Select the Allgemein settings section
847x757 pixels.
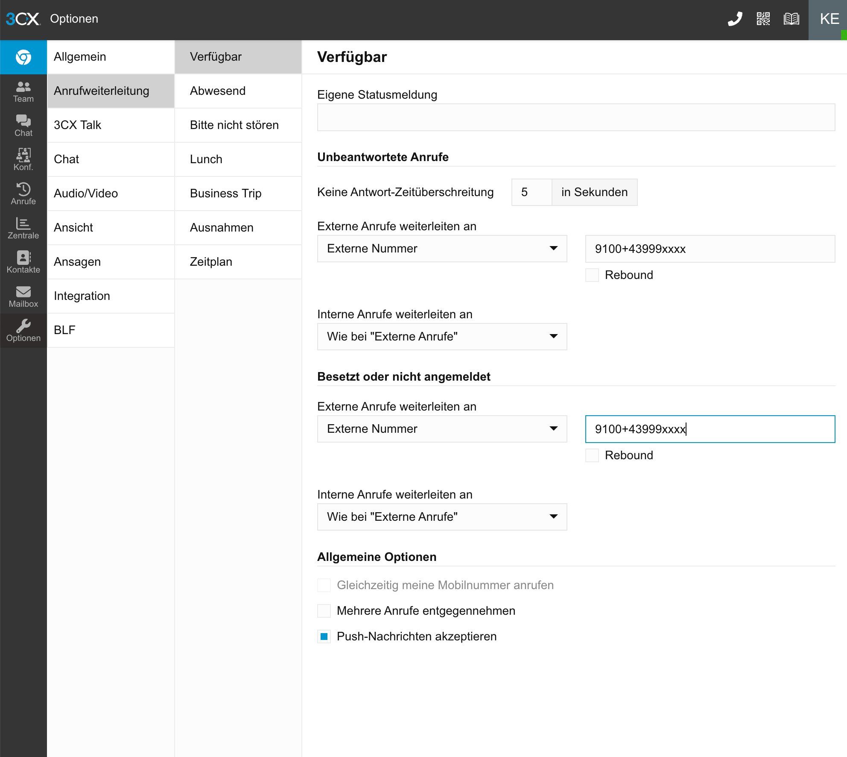[111, 57]
